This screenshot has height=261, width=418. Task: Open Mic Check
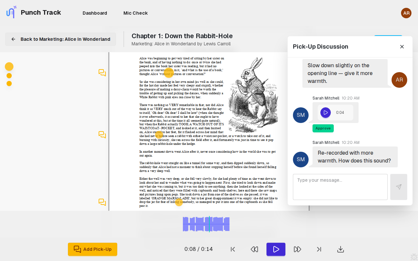coord(136,13)
